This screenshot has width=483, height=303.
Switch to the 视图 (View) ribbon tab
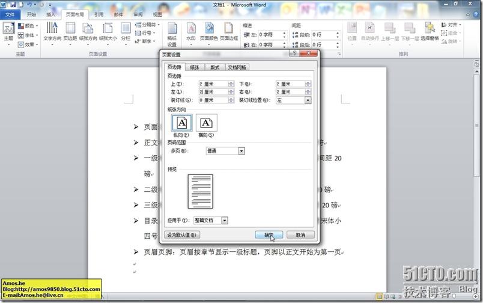tap(157, 14)
